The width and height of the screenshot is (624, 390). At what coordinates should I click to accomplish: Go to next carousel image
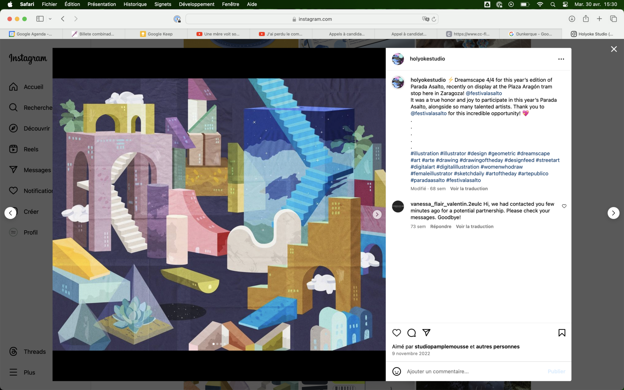click(377, 214)
